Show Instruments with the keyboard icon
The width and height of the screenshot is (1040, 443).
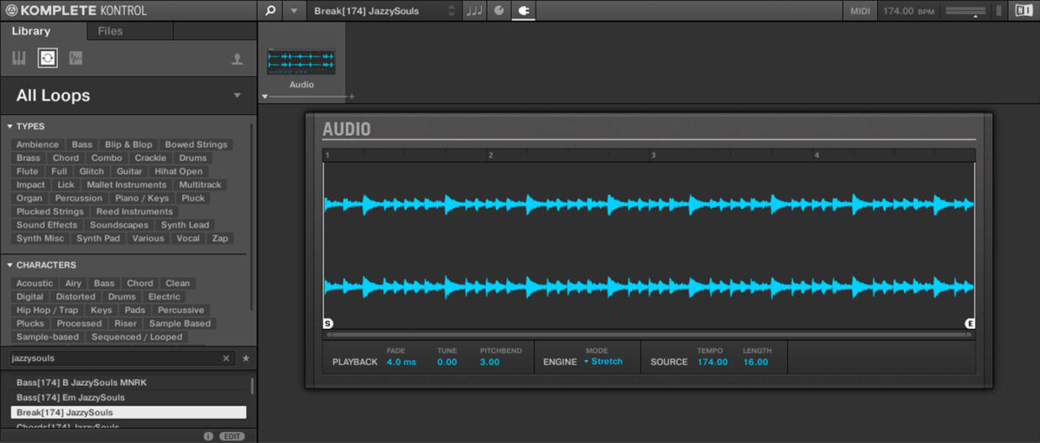[19, 58]
